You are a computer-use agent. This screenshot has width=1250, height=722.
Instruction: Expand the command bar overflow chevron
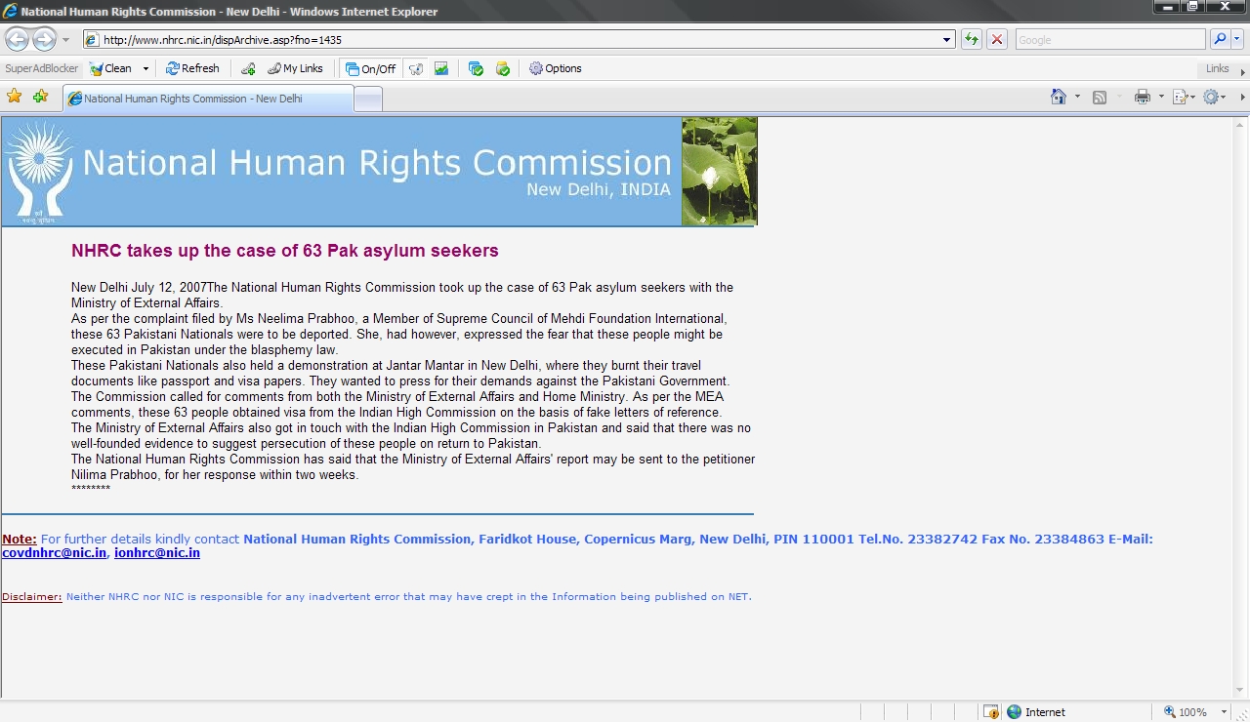pos(1242,97)
